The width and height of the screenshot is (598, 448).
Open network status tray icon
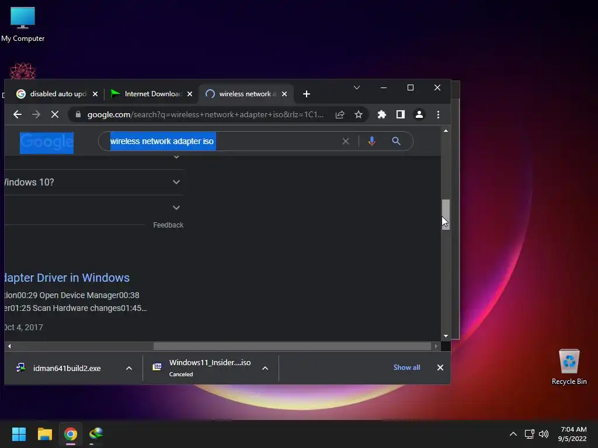(x=529, y=434)
